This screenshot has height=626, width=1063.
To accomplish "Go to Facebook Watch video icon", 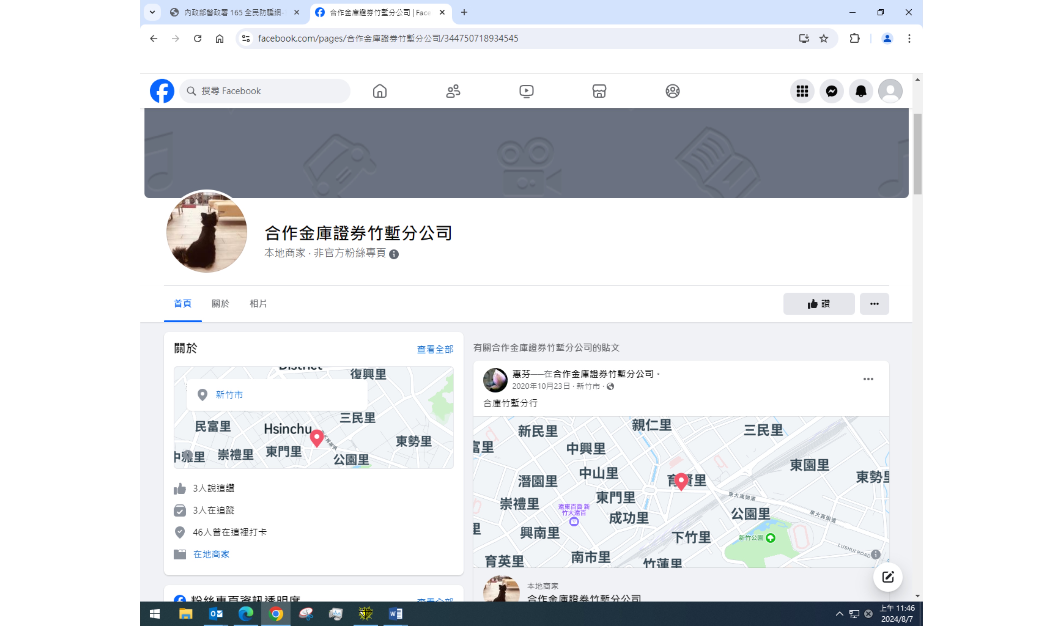I will pos(526,91).
